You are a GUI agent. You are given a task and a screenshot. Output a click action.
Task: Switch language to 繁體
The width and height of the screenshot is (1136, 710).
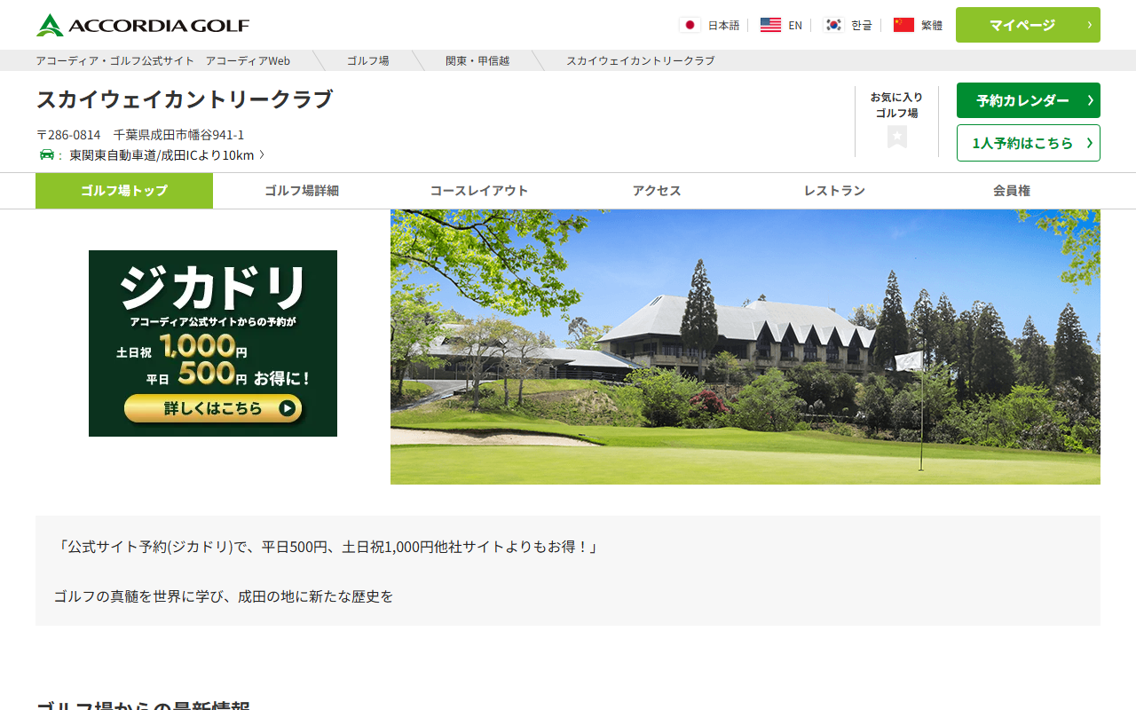pos(932,25)
